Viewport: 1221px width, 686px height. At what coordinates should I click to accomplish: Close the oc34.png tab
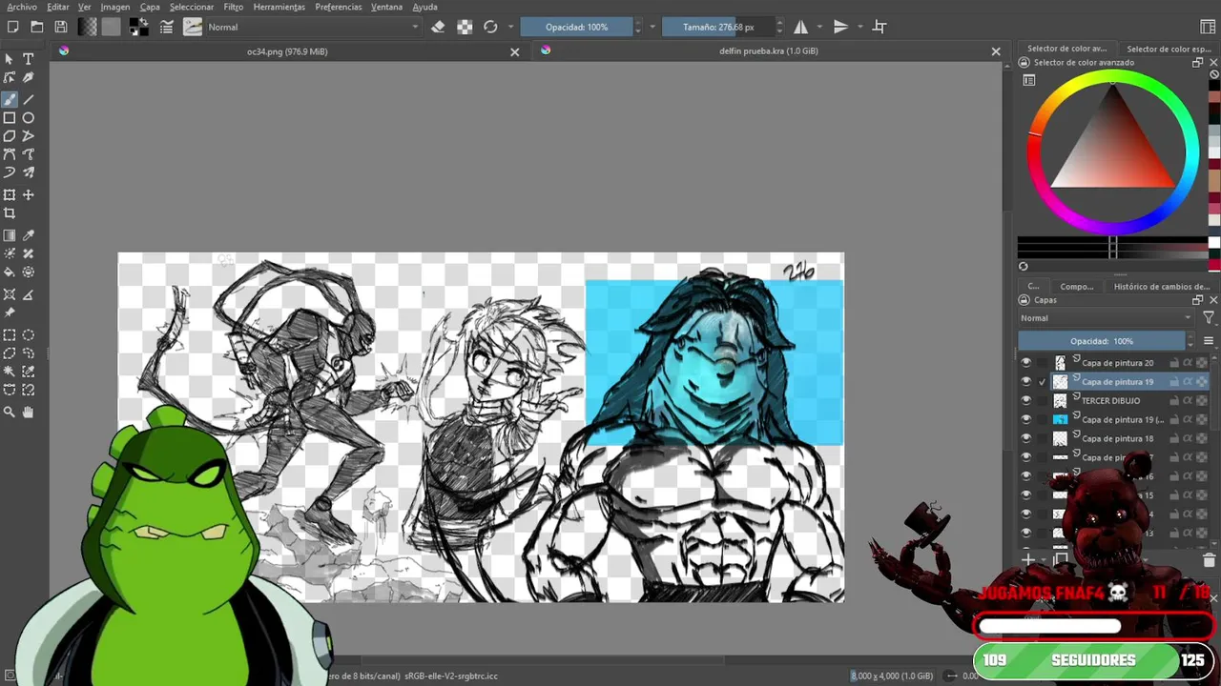click(x=515, y=51)
